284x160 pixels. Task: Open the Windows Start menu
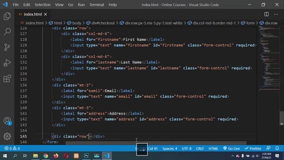coord(5,156)
